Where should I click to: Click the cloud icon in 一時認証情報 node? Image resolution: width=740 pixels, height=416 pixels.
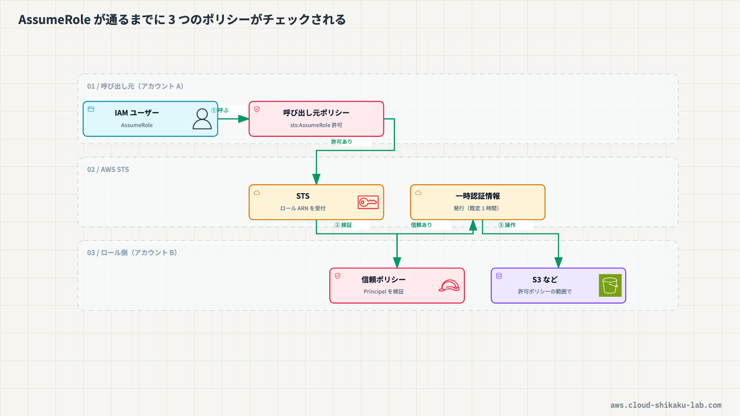coord(419,193)
